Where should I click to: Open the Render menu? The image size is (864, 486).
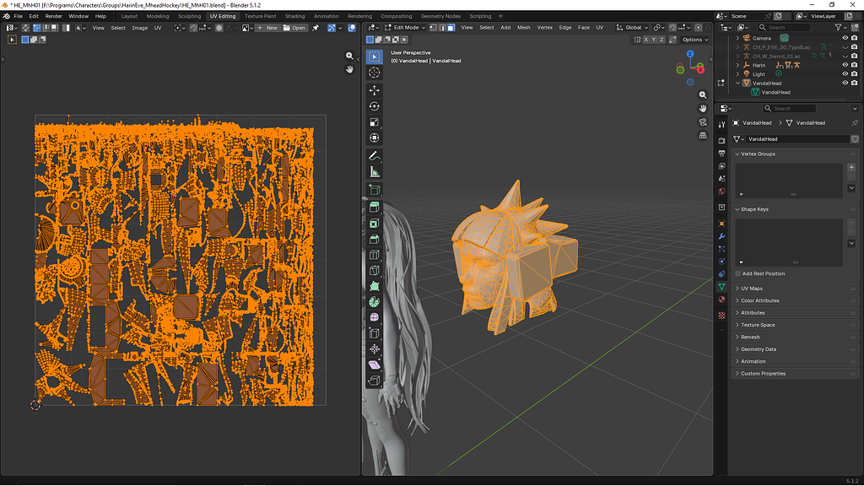pyautogui.click(x=53, y=16)
